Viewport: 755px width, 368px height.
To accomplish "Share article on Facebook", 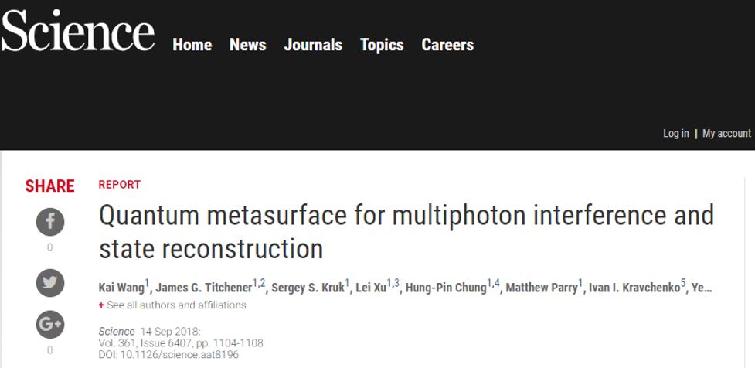I will pyautogui.click(x=50, y=223).
